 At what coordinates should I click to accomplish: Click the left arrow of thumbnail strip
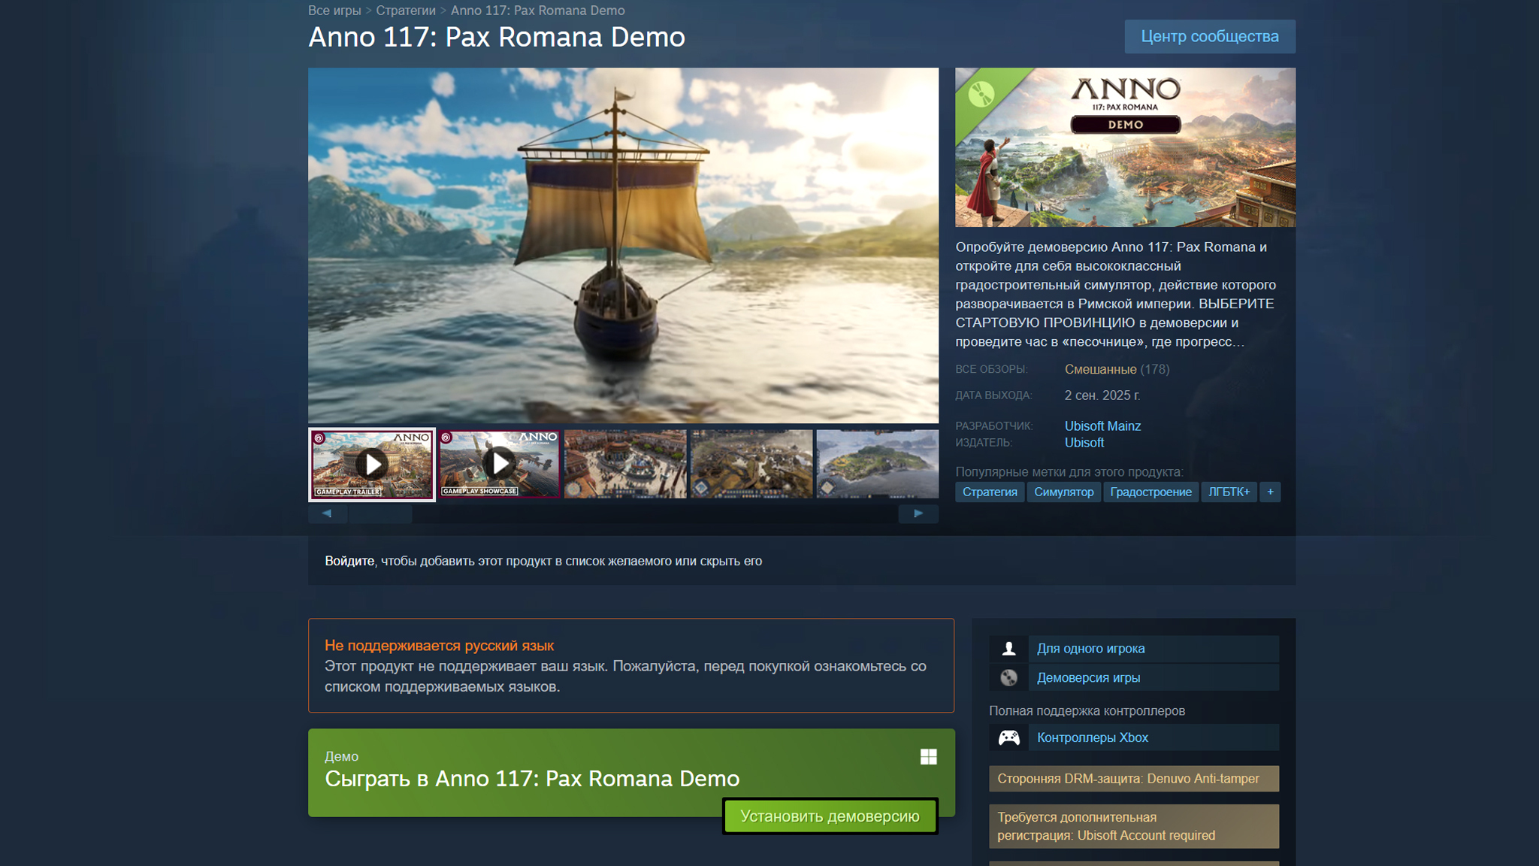coord(327,513)
